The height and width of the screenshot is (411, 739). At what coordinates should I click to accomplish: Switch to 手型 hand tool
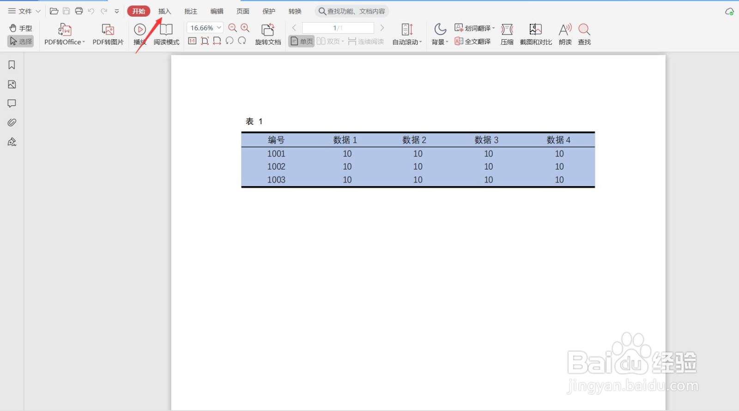tap(21, 28)
